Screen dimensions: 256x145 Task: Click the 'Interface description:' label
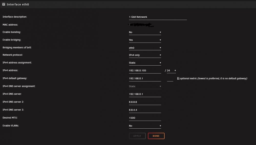15,17
